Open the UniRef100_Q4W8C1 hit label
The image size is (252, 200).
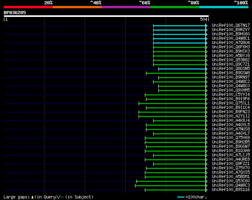coord(231,38)
